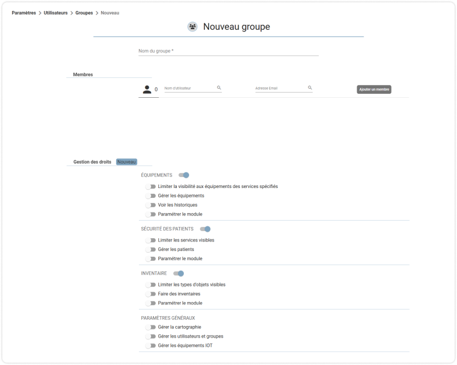This screenshot has height=365, width=457.
Task: Disable the SÉCURITÉ DES PATIENTS toggle
Action: click(x=205, y=229)
